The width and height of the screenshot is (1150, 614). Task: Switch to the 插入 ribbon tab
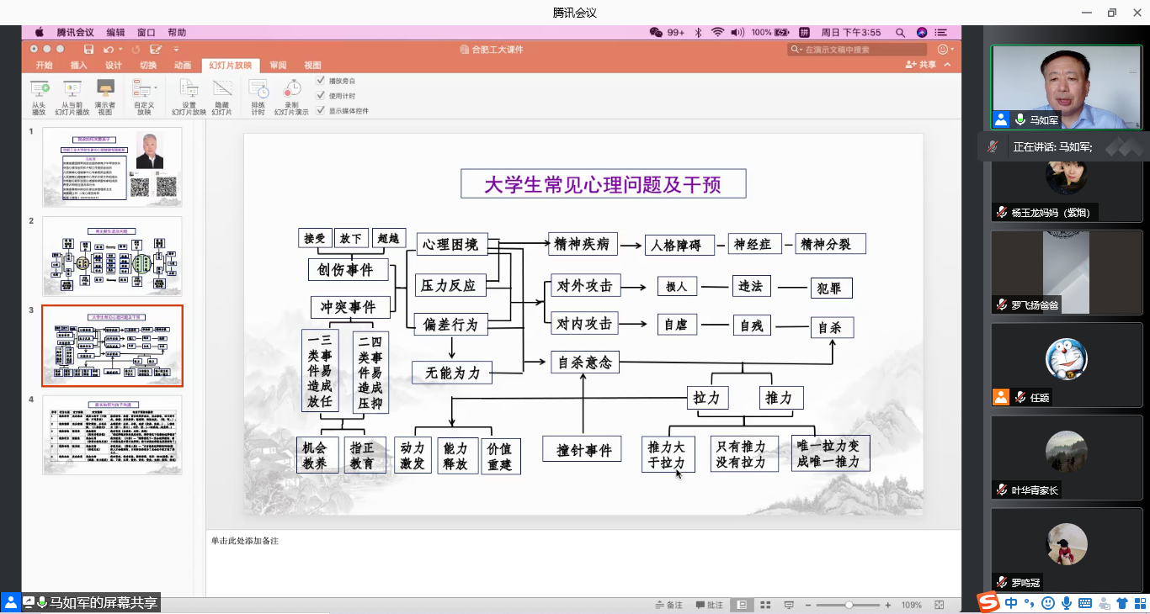click(78, 65)
